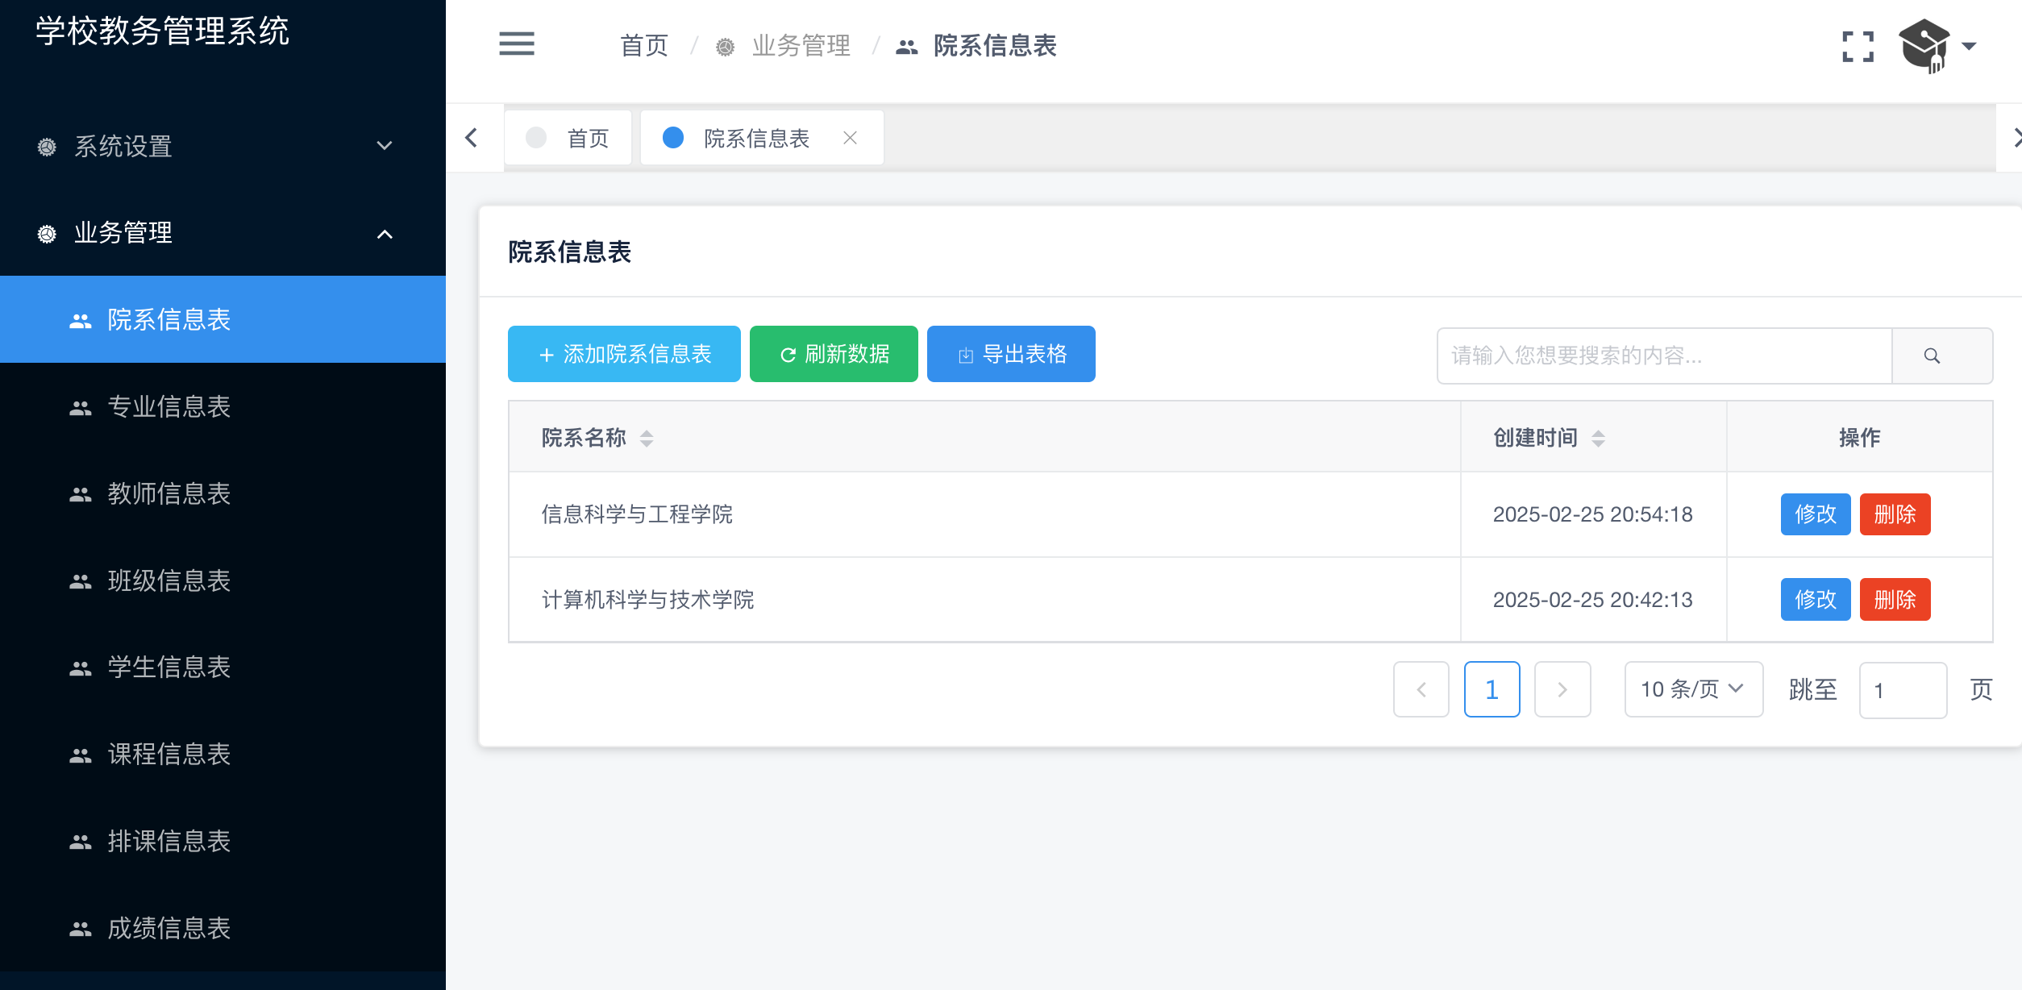Select the 院系信息表 sidebar people icon
Screen dimensions: 2022x990
point(79,320)
